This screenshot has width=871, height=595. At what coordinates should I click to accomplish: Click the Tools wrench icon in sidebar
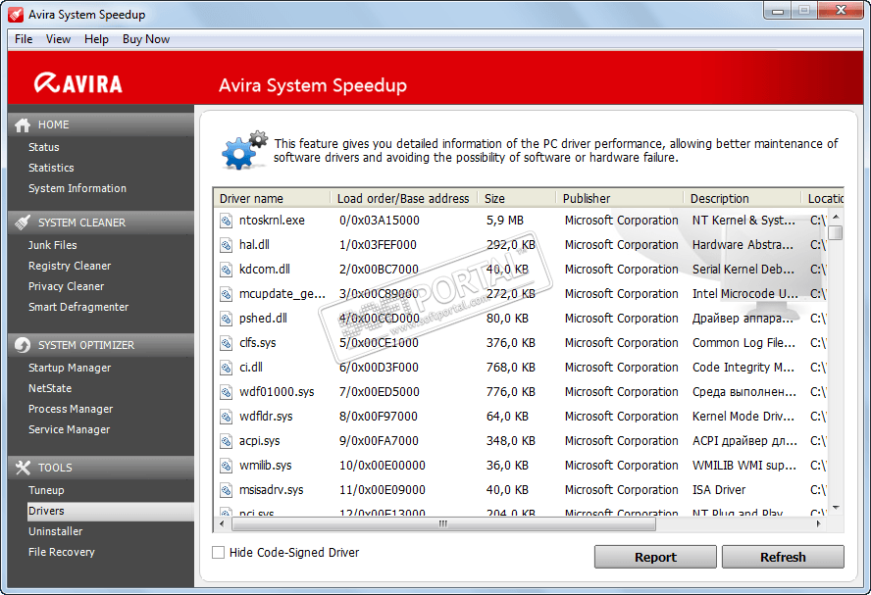point(23,468)
